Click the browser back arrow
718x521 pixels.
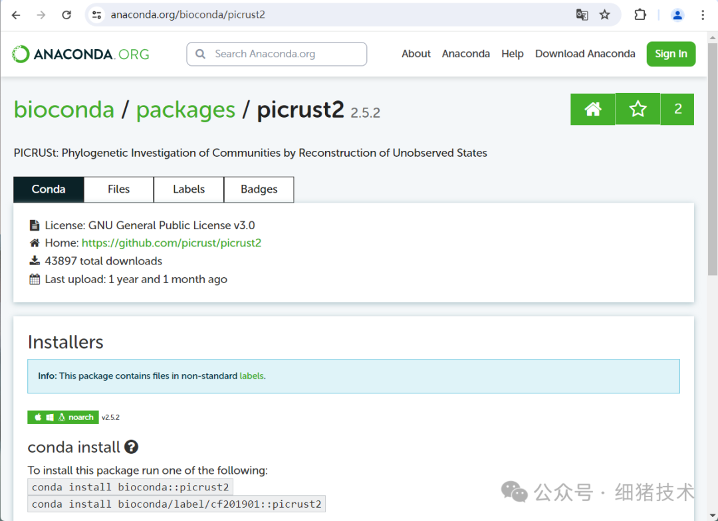pos(16,15)
